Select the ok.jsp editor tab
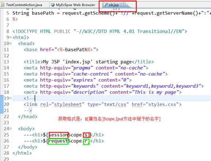211x161 pixels. (x=114, y=5)
